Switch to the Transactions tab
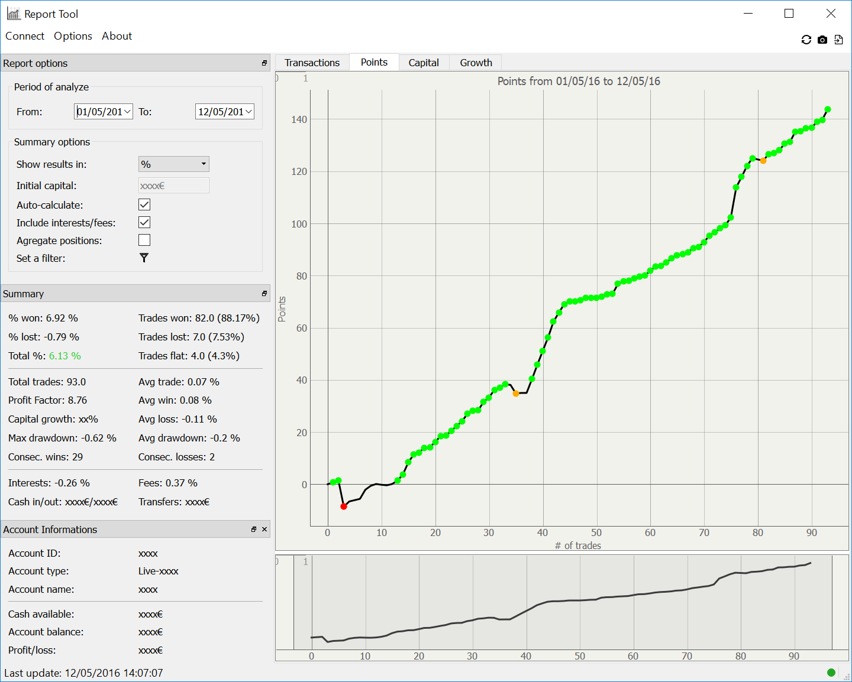Screen dimensions: 852x682 point(312,63)
